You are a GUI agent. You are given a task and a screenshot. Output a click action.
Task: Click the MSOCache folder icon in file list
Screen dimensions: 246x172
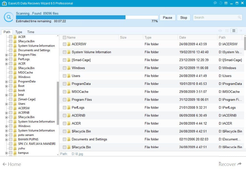(x=69, y=92)
